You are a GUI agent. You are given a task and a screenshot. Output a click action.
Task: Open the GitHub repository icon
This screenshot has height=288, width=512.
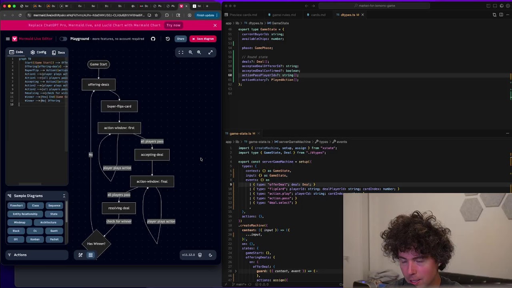[153, 39]
